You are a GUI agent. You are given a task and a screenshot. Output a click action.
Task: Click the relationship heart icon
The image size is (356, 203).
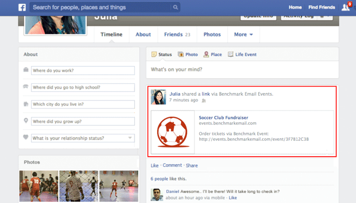tap(26, 137)
